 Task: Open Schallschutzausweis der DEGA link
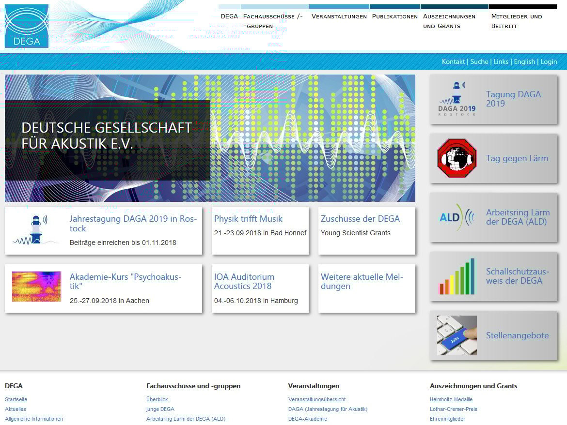pyautogui.click(x=517, y=276)
